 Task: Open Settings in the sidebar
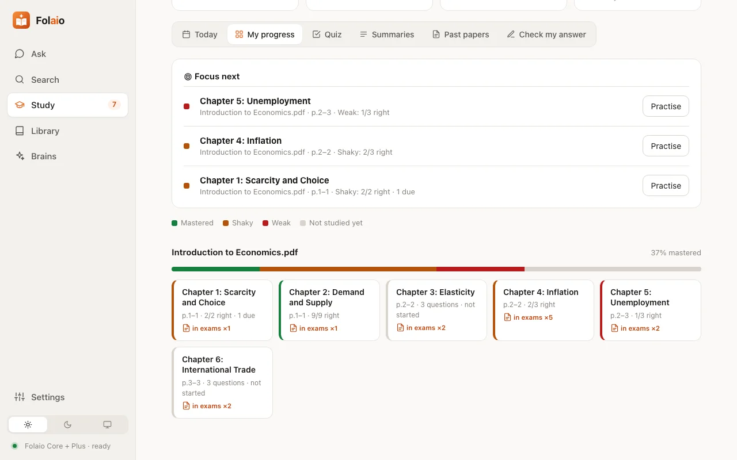click(x=68, y=397)
